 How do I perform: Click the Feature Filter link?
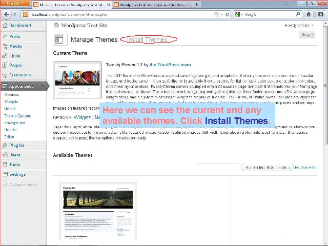coord(306,167)
